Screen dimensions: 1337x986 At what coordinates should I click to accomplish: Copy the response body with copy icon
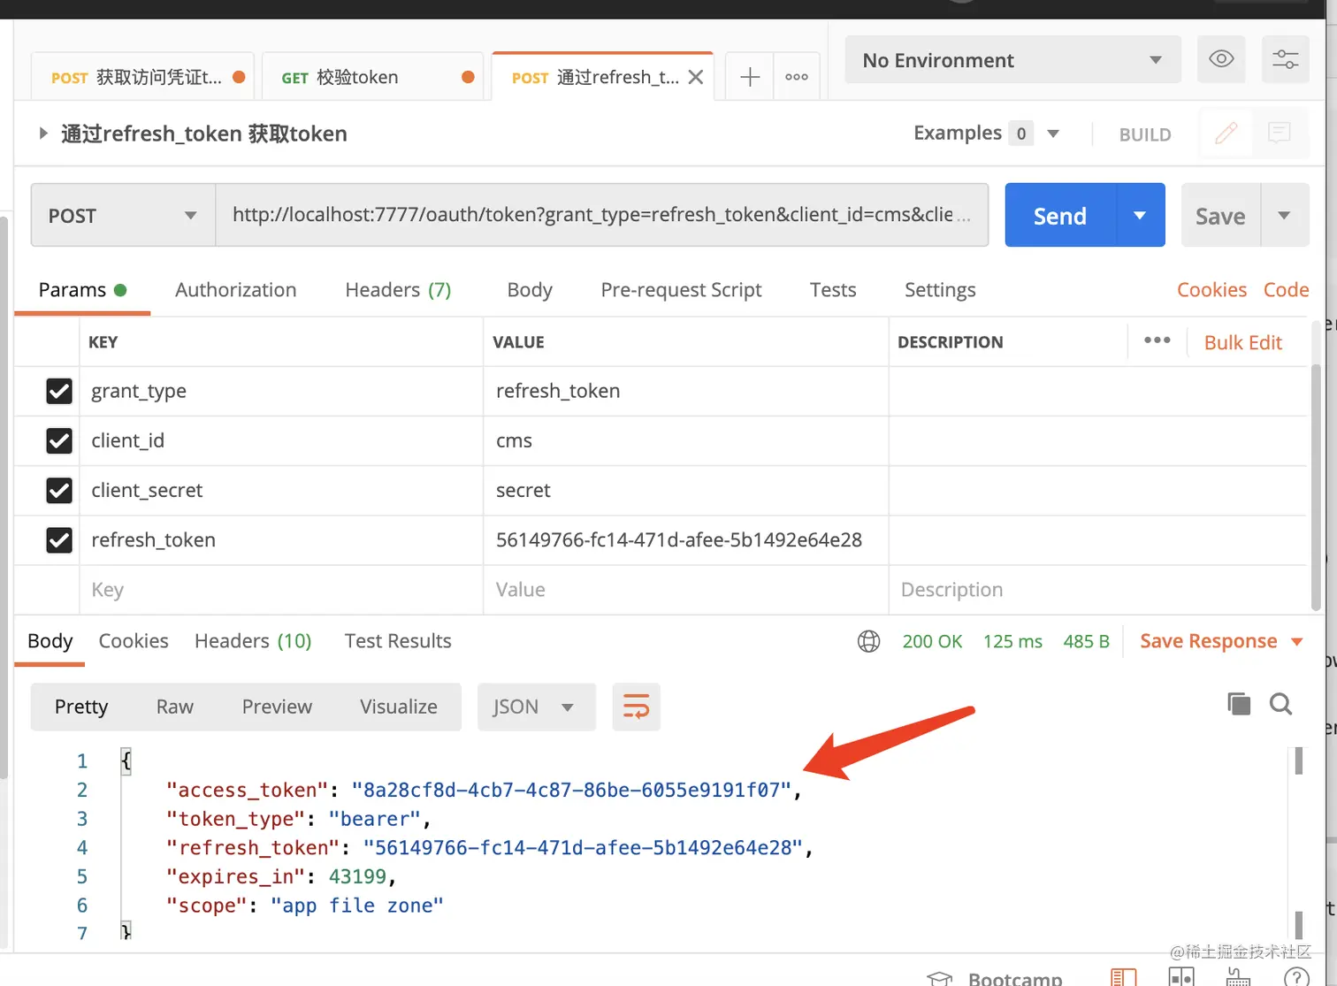pos(1239,704)
